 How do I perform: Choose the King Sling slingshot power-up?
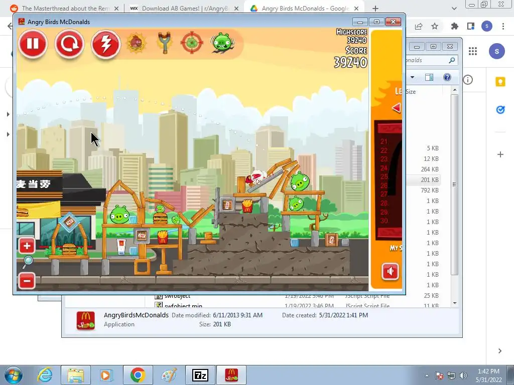click(x=165, y=43)
